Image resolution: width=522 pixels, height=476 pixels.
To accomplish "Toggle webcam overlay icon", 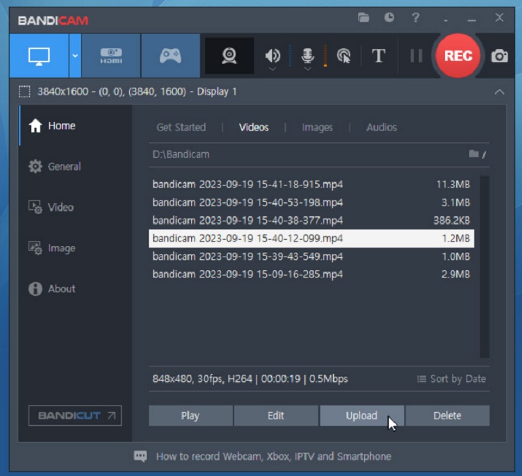I will [x=229, y=56].
